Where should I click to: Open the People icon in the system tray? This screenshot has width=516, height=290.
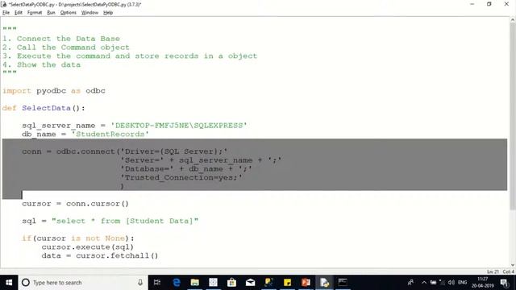(x=410, y=283)
